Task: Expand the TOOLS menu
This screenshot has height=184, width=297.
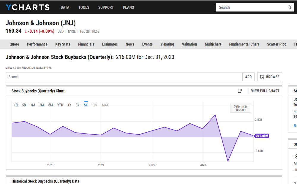Action: (84, 7)
